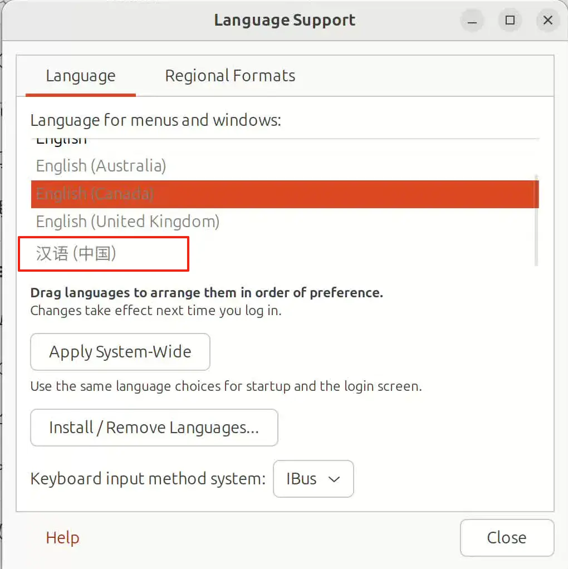Minimize the Language Support window
568x569 pixels.
472,20
